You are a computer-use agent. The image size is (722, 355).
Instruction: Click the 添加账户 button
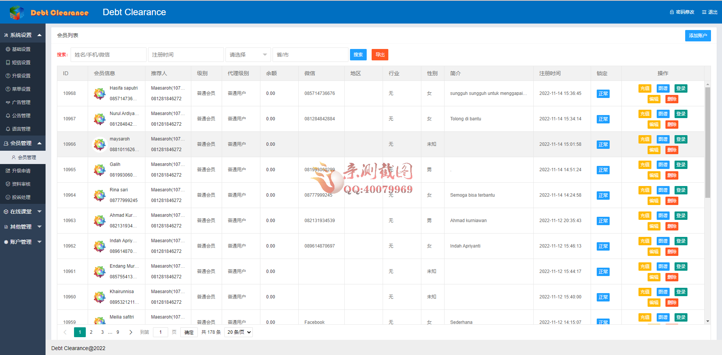click(x=698, y=35)
